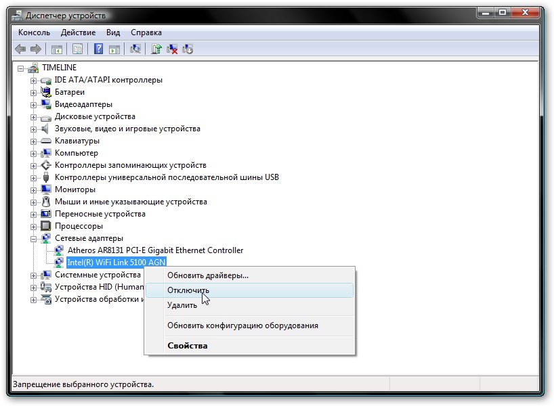Select Обновить драйверы in context menu
This screenshot has width=554, height=406.
208,275
